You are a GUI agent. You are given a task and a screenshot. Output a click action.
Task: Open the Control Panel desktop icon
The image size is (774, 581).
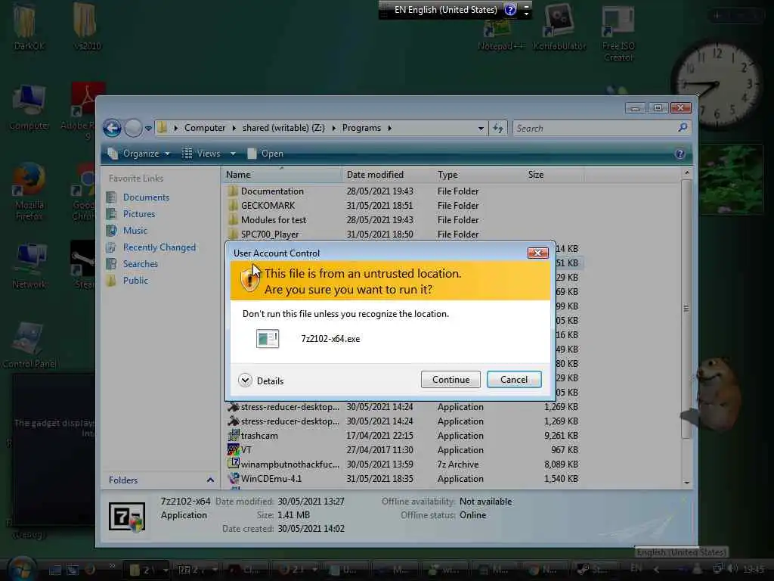29,345
